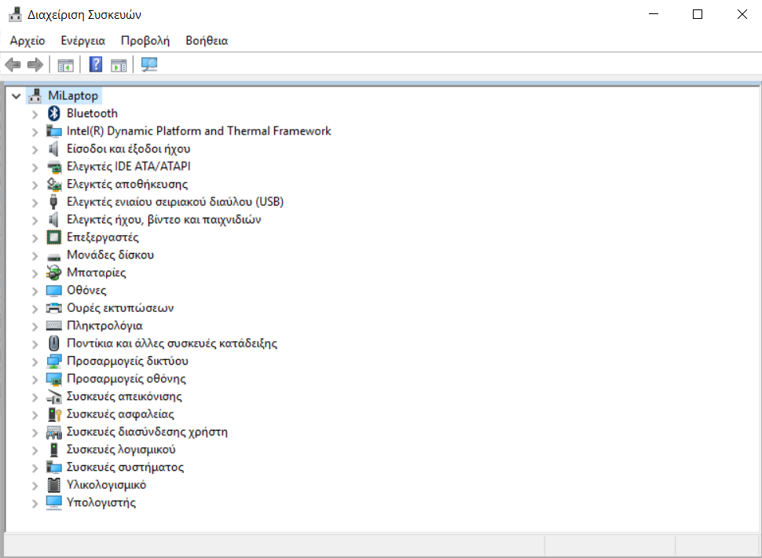Click the Επεξεργαστές processor chip icon
The height and width of the screenshot is (558, 762).
click(53, 237)
